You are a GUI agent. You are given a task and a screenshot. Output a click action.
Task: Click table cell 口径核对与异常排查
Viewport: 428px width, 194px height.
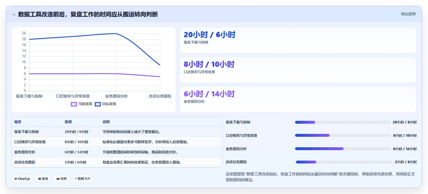click(30, 142)
